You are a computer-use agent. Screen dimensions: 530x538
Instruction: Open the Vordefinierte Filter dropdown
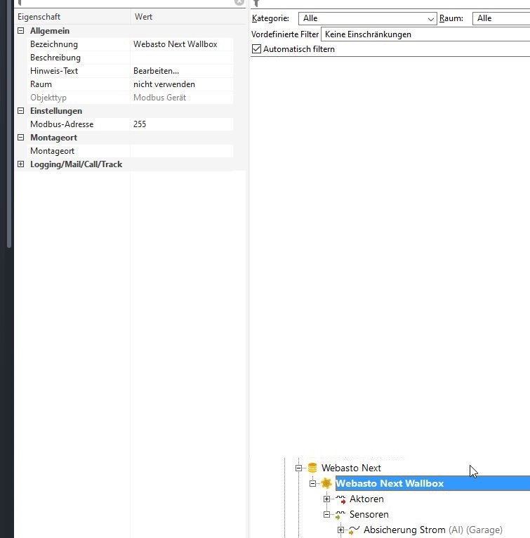(x=425, y=34)
